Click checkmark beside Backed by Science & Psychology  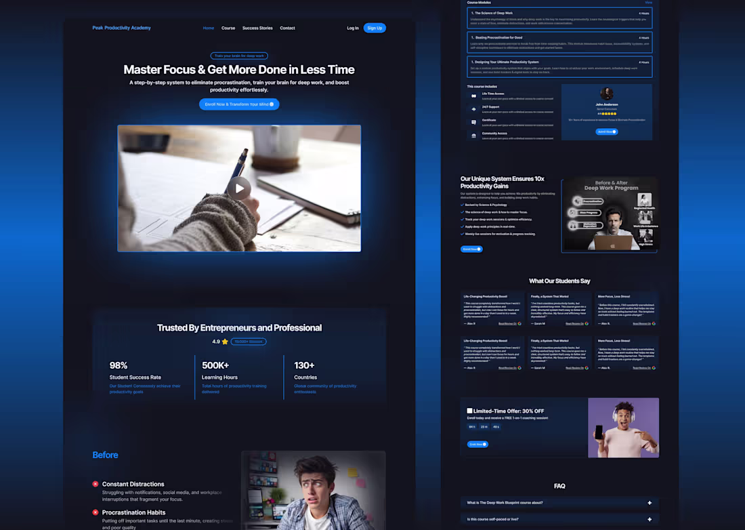pos(463,205)
